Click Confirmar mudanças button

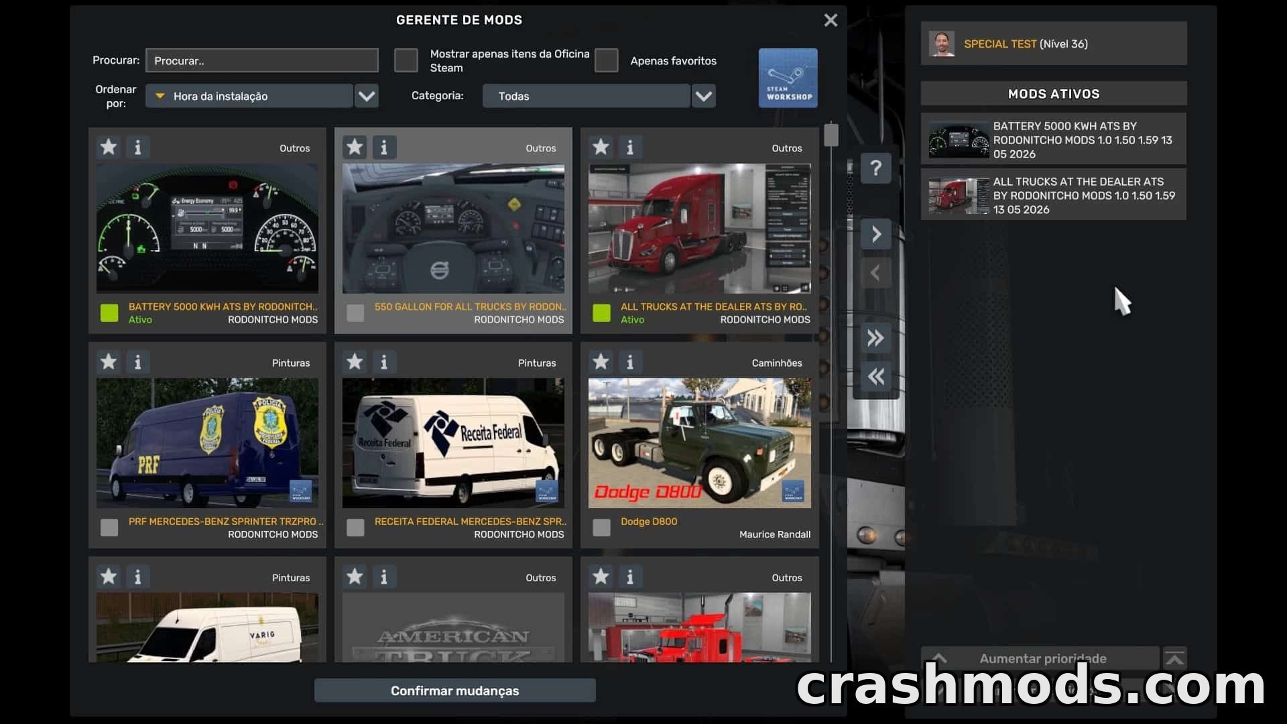[455, 690]
